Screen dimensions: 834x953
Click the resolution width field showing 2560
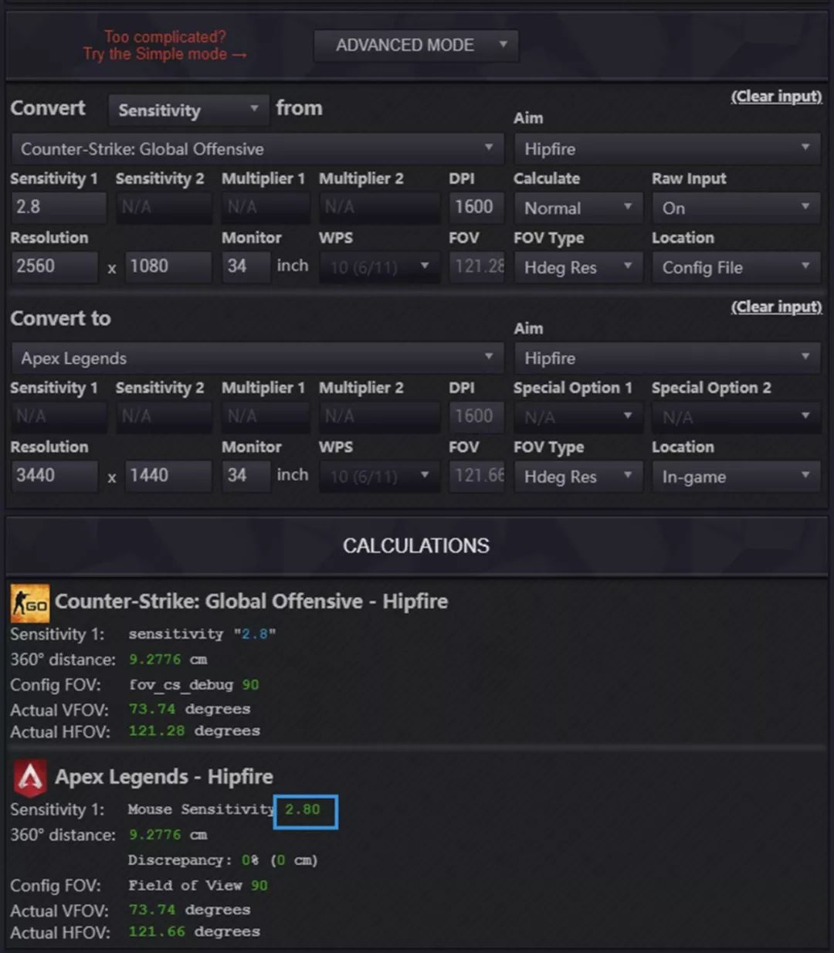(x=55, y=266)
